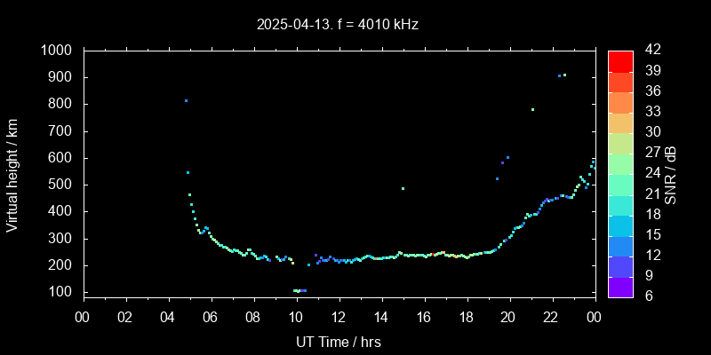The width and height of the screenshot is (711, 355).
Task: Select the blue data point near 800 km
Action: point(186,101)
